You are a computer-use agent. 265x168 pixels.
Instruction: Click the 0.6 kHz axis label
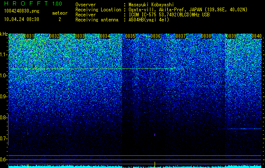3,160
